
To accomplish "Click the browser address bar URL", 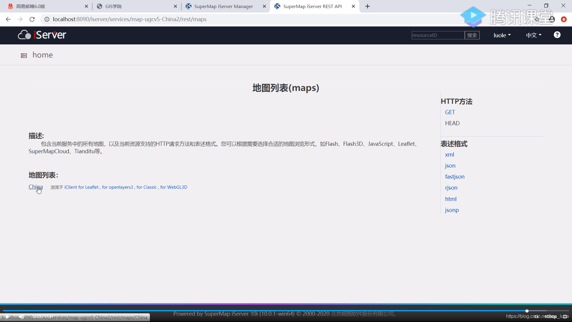I will [x=130, y=19].
